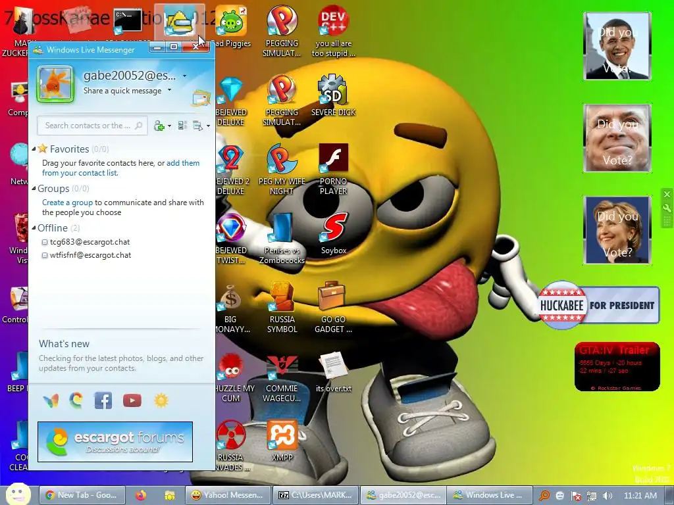Select the its over.txt file
674x505 pixels.
coord(334,372)
